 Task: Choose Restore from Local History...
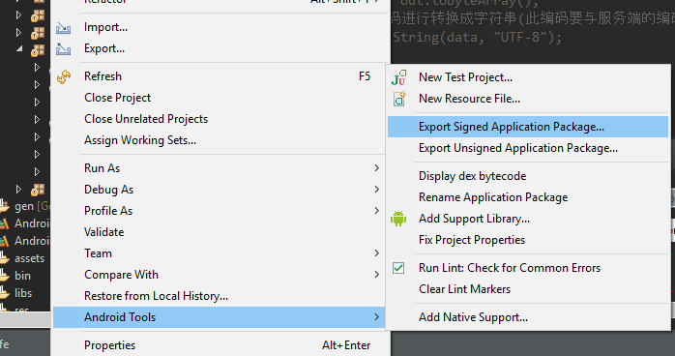[156, 296]
